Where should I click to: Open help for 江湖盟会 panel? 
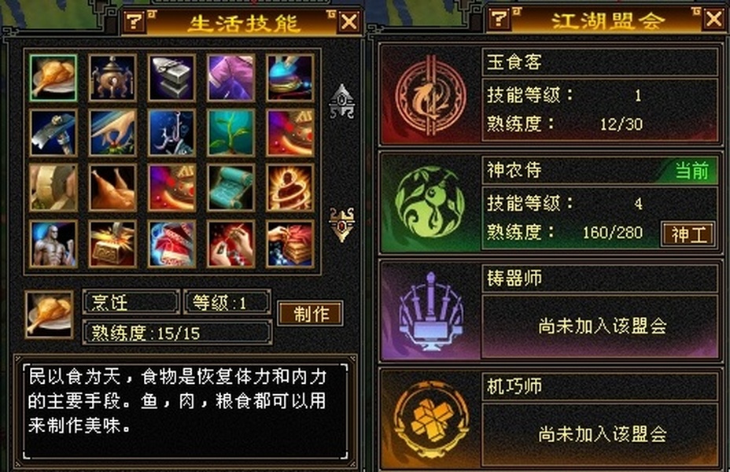tap(500, 19)
